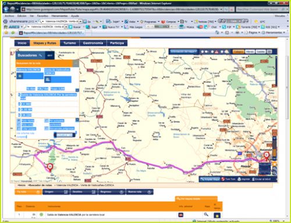Viewport: 291px width, 223px height.
Task: Switch to the Gastronomía tab
Action: click(93, 43)
